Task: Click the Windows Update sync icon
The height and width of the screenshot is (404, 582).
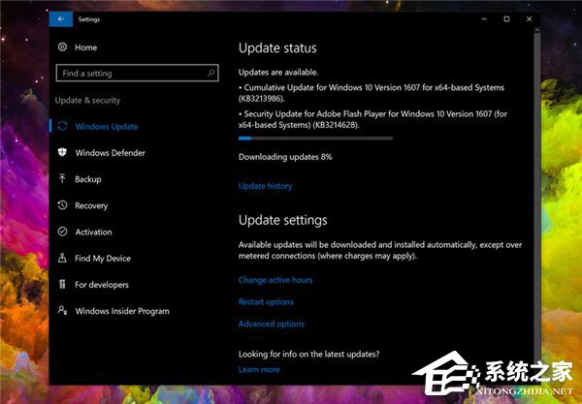Action: tap(62, 126)
